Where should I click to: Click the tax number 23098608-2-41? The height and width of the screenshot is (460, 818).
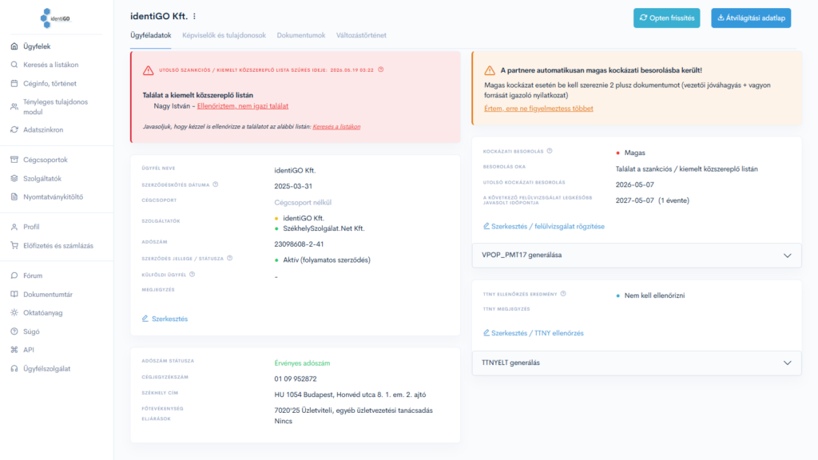point(299,244)
